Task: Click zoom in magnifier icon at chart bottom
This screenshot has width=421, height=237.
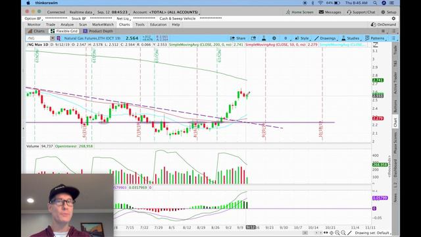Action: pos(337,233)
